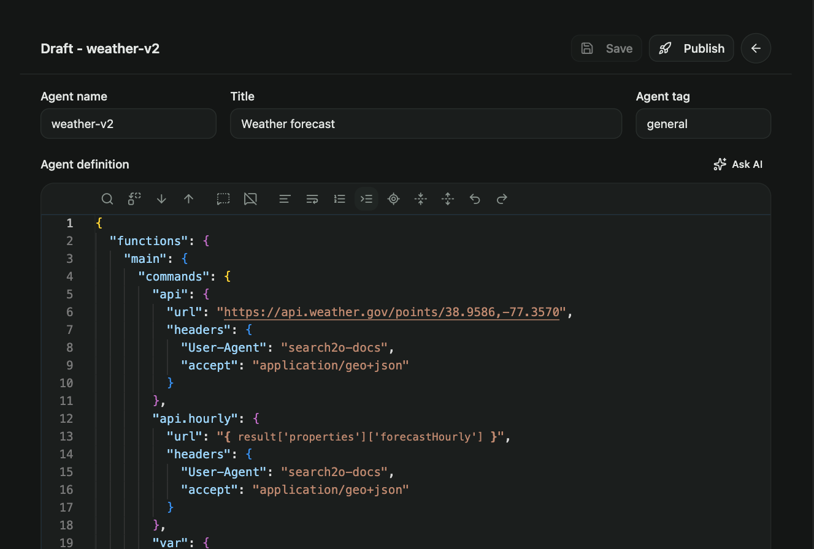The image size is (814, 549).
Task: Undo the last edit
Action: coord(475,199)
